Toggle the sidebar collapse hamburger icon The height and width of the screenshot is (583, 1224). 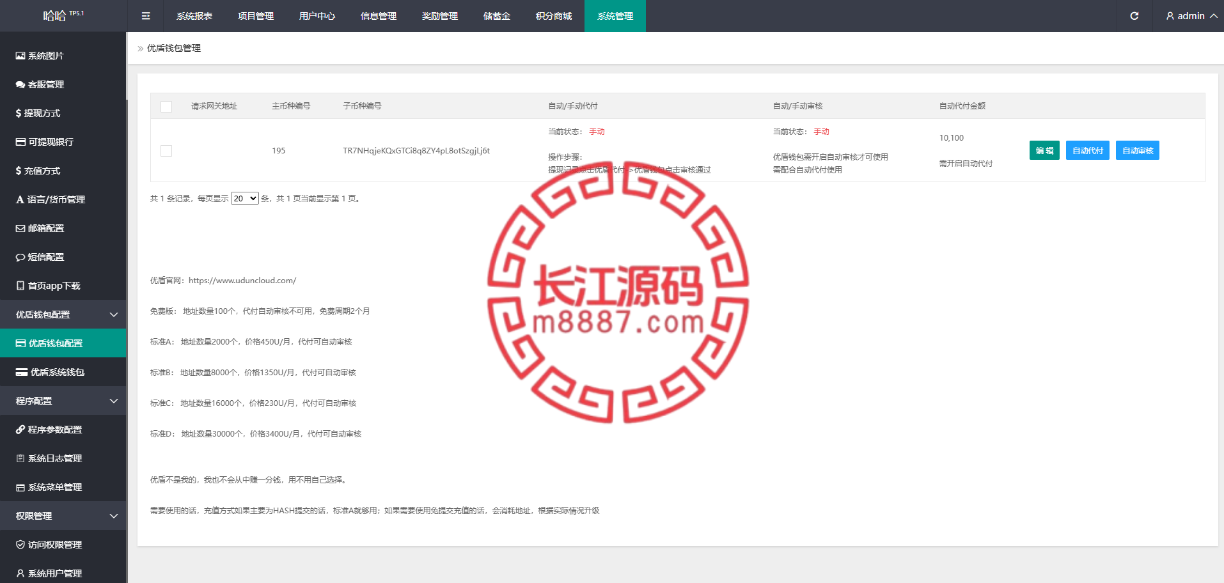146,16
